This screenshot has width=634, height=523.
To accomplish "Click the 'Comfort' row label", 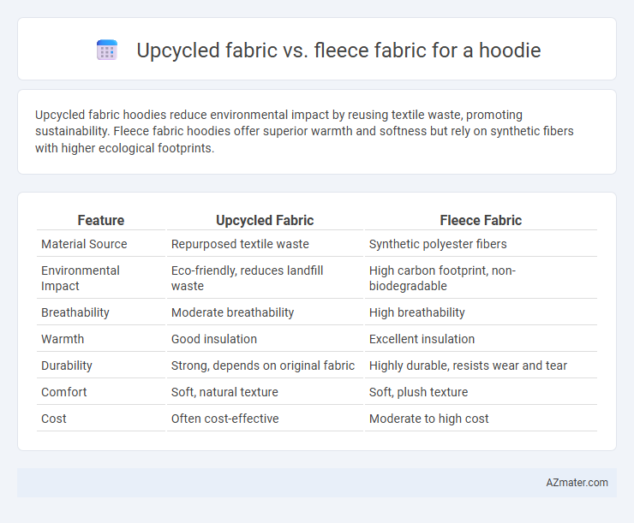I will point(64,392).
